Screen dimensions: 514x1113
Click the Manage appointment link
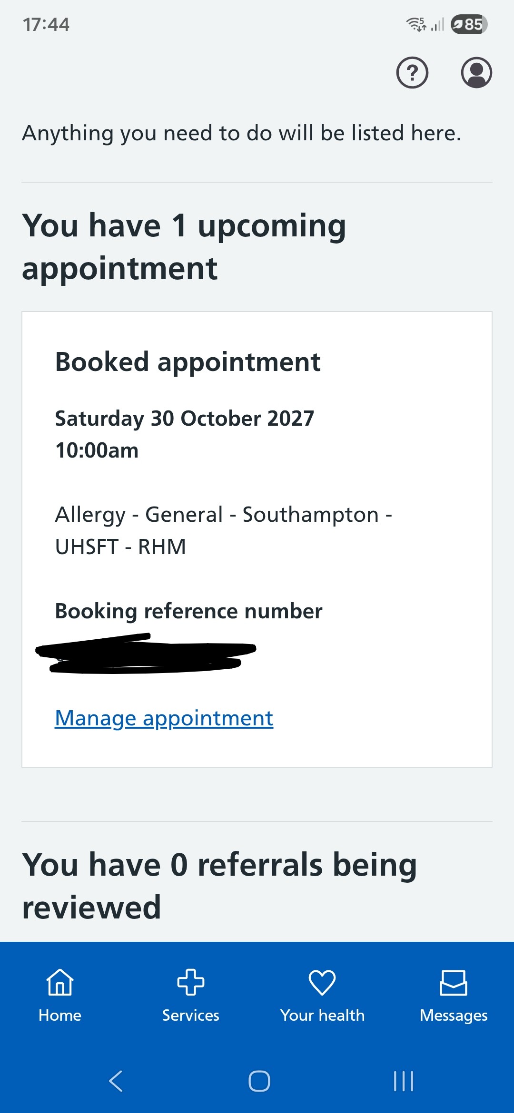(164, 718)
